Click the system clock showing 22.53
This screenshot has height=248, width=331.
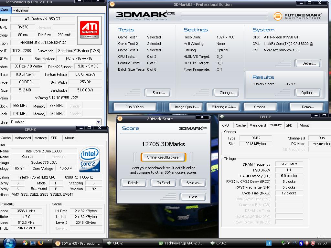(322, 243)
